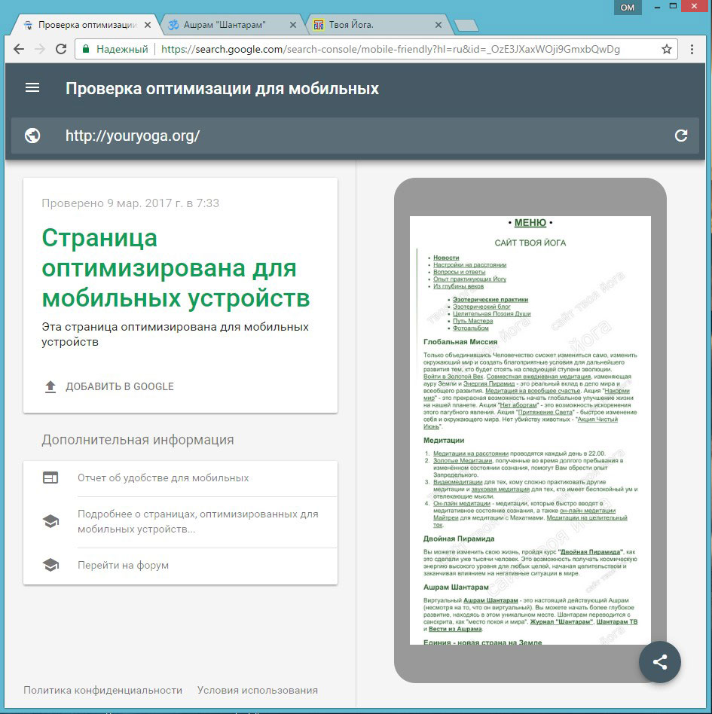The width and height of the screenshot is (712, 714).
Task: Open Chrome three-dot menu
Action: coord(692,49)
